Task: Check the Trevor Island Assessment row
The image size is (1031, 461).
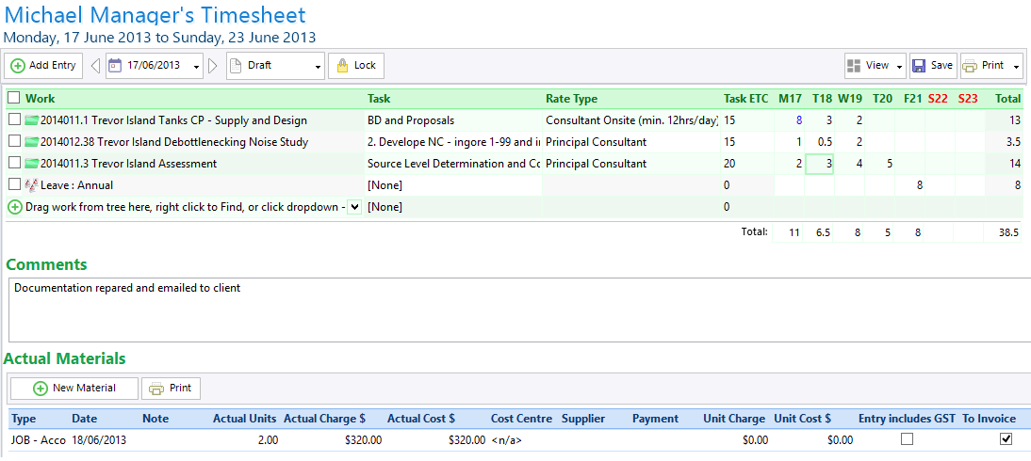Action: 14,163
